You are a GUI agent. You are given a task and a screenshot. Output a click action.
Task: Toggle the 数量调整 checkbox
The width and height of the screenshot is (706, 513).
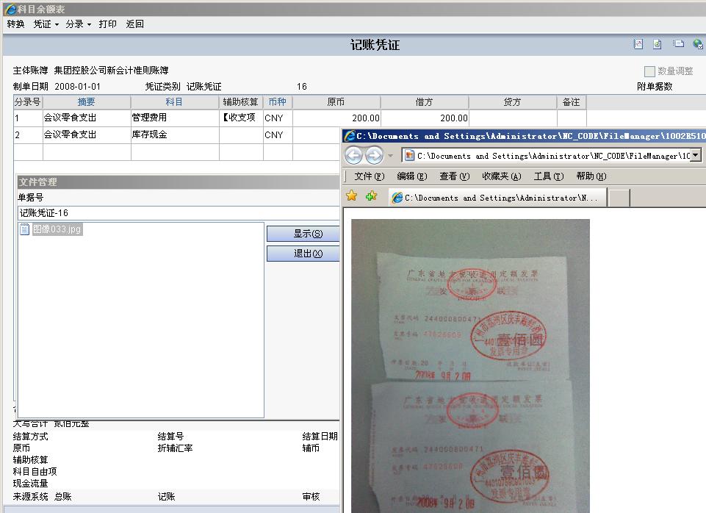coord(649,71)
